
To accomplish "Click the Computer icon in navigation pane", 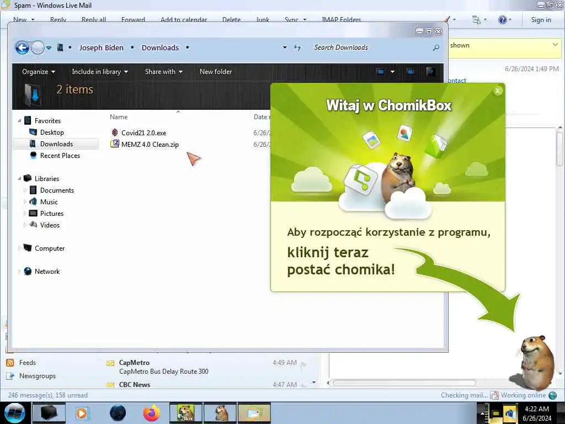I will pos(28,248).
